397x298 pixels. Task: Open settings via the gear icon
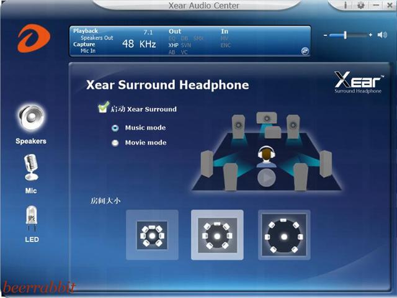coord(360,5)
